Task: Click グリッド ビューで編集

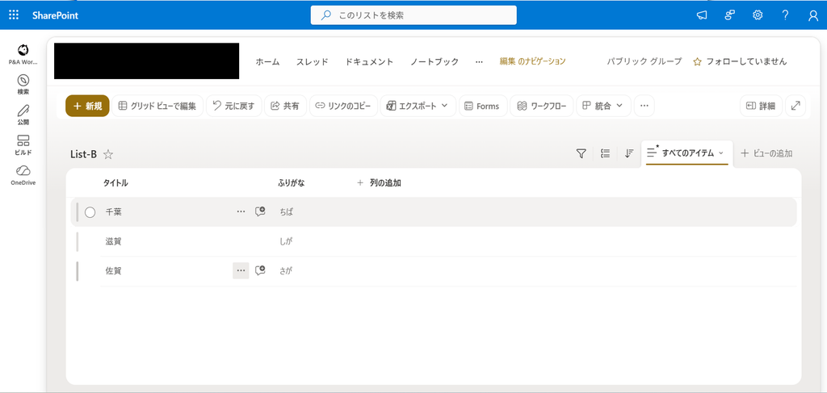Action: [x=157, y=106]
